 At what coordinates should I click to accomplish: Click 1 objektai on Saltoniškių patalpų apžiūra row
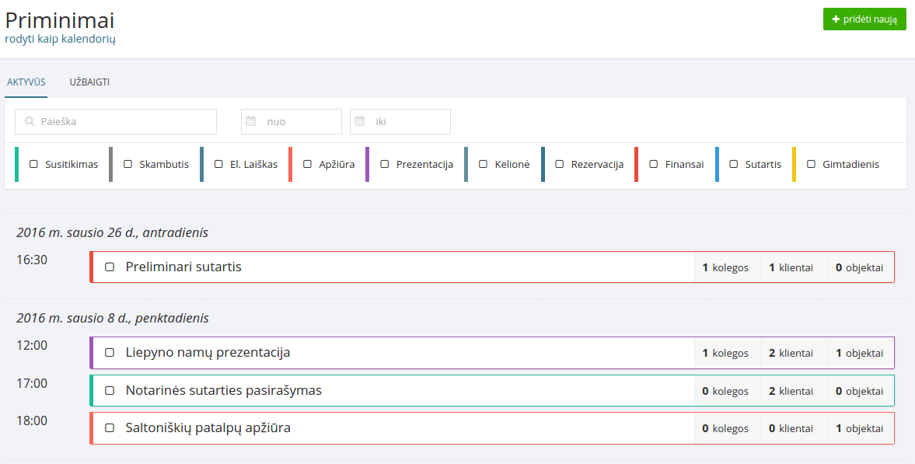(859, 428)
